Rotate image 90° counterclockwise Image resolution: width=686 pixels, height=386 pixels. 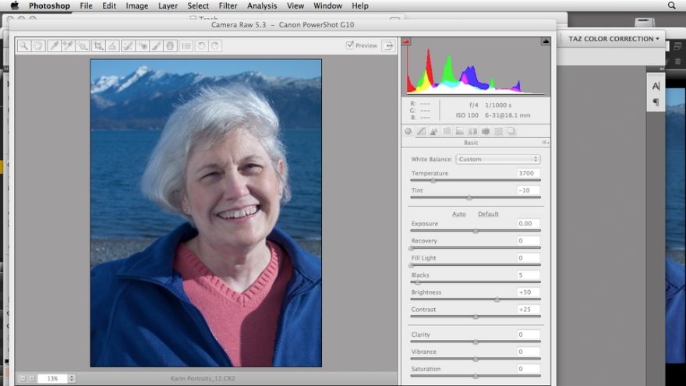(201, 45)
